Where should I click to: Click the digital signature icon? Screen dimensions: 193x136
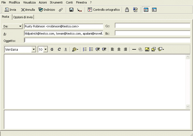[x=135, y=10]
